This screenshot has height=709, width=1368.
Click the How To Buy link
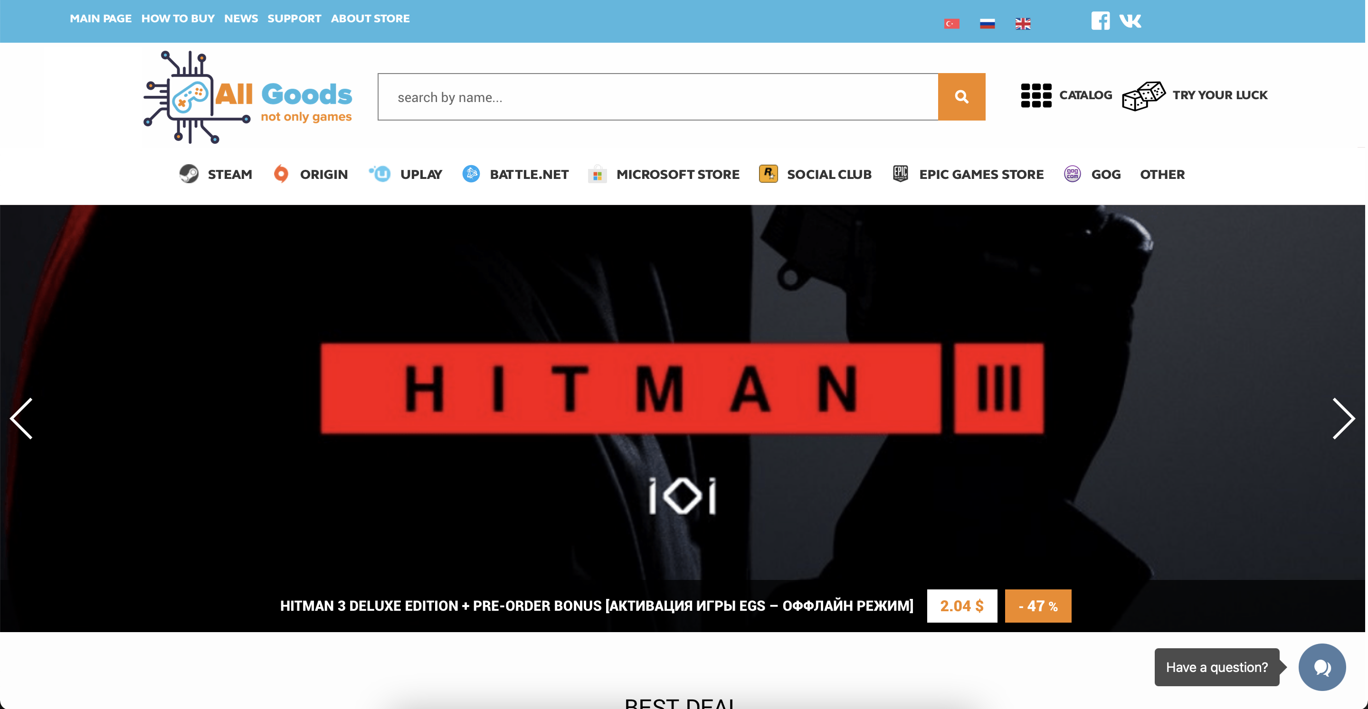pyautogui.click(x=177, y=19)
